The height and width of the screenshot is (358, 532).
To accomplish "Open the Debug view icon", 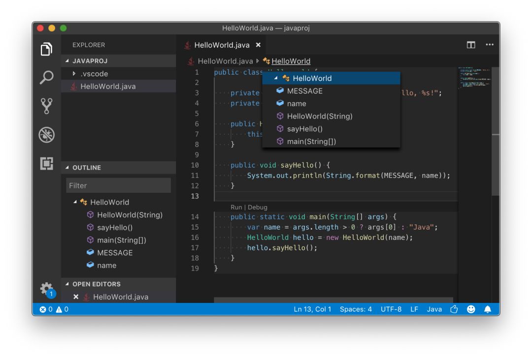I will pos(47,135).
